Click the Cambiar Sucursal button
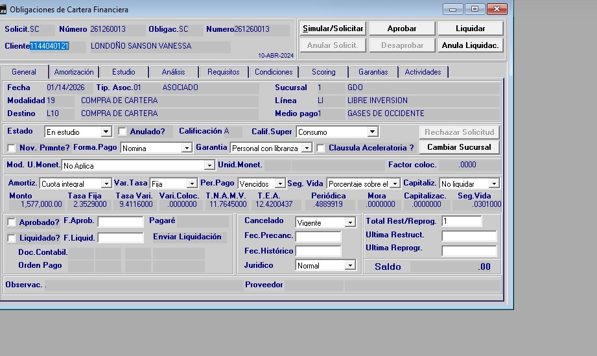The height and width of the screenshot is (356, 597). 459,147
